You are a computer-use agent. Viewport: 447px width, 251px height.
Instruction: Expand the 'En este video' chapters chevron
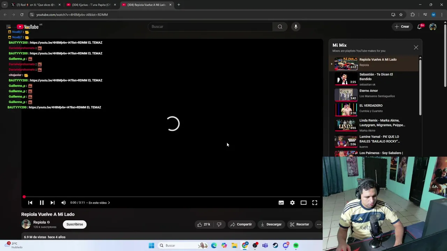click(x=109, y=203)
